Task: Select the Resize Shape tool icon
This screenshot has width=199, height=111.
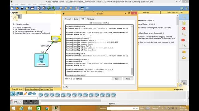Action: tap(184, 46)
